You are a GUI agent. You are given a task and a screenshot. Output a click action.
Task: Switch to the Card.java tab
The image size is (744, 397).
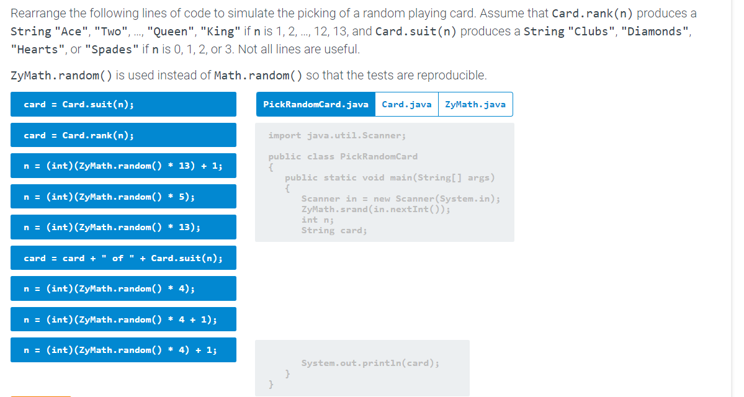406,104
